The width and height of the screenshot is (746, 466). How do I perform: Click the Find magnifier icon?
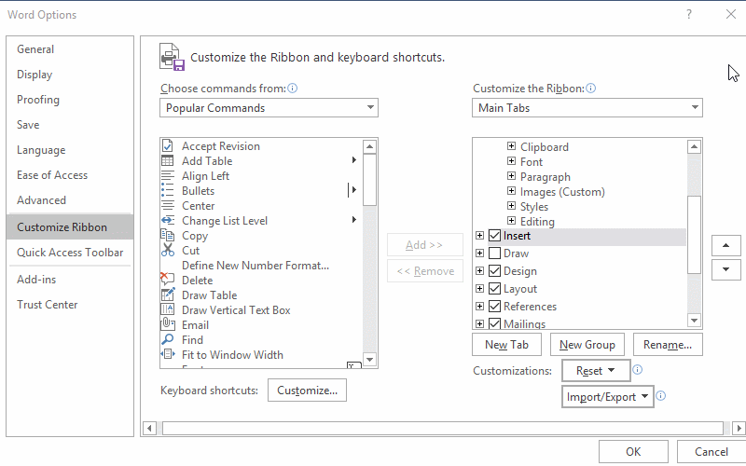[x=168, y=339]
